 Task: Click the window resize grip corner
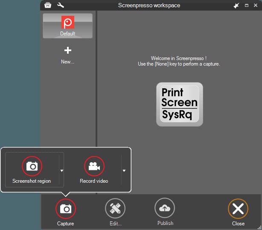pos(259,228)
